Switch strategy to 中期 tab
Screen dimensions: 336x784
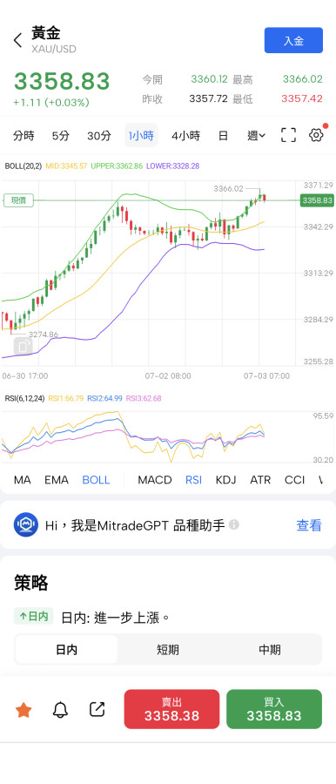coord(270,650)
